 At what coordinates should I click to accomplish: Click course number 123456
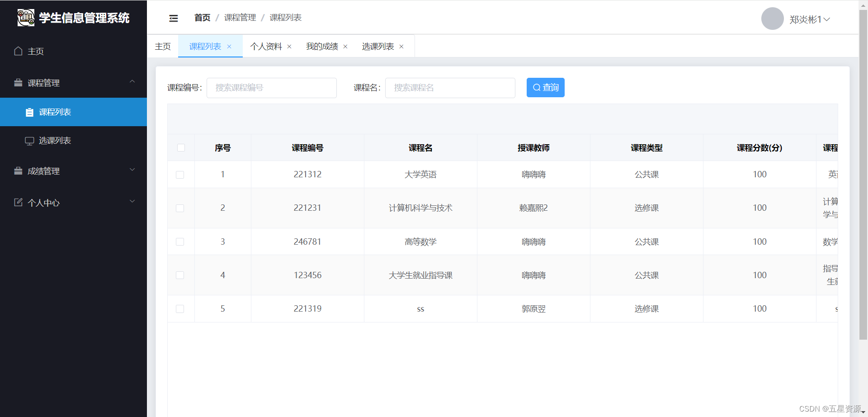(307, 275)
